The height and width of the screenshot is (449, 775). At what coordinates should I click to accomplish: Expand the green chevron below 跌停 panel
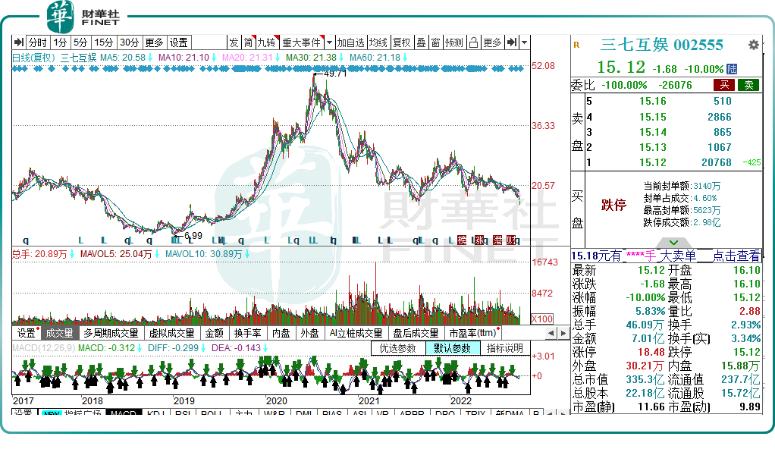tap(673, 242)
